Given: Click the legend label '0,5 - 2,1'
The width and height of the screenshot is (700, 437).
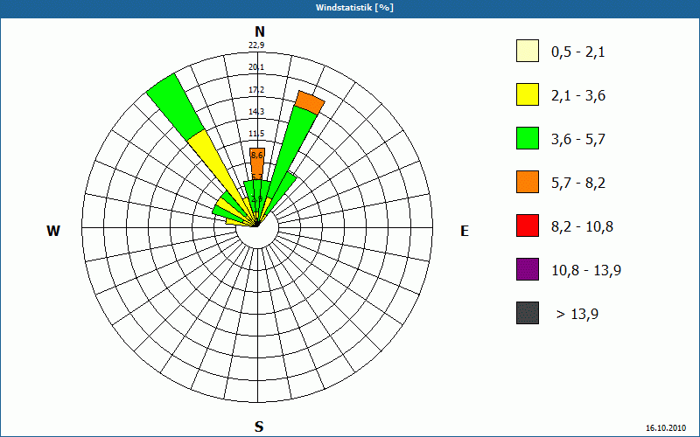Looking at the screenshot, I should (577, 52).
